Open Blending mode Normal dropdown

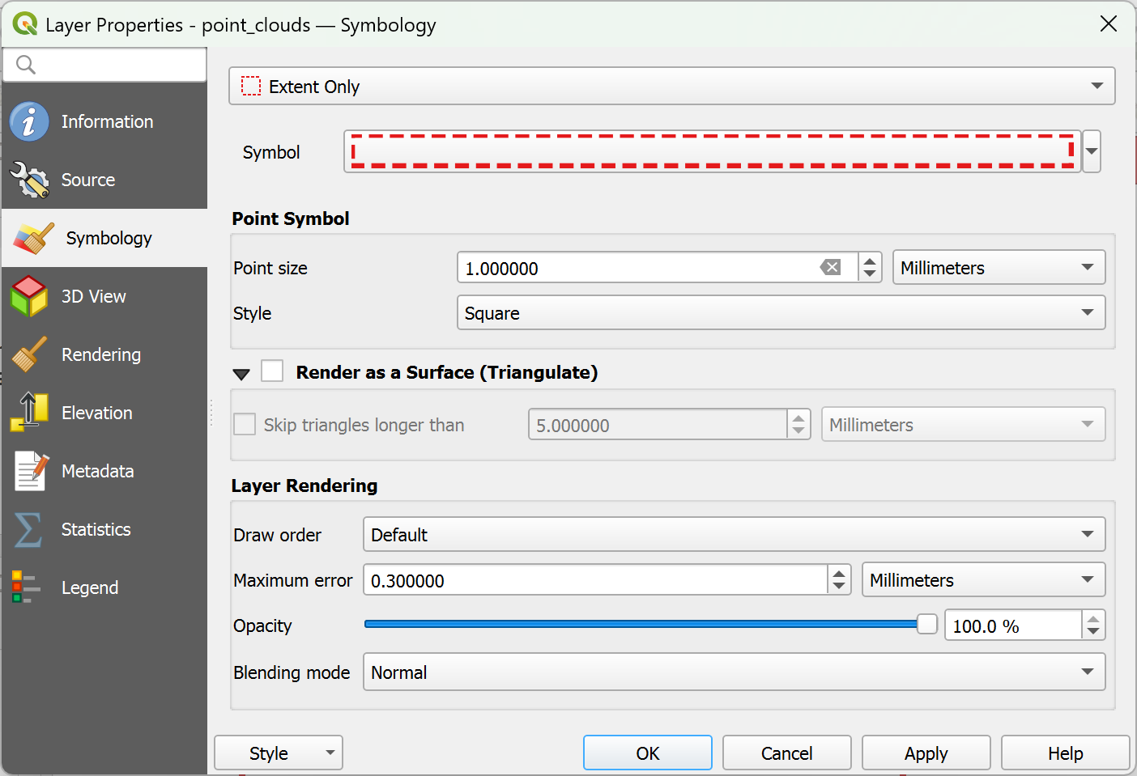point(734,672)
